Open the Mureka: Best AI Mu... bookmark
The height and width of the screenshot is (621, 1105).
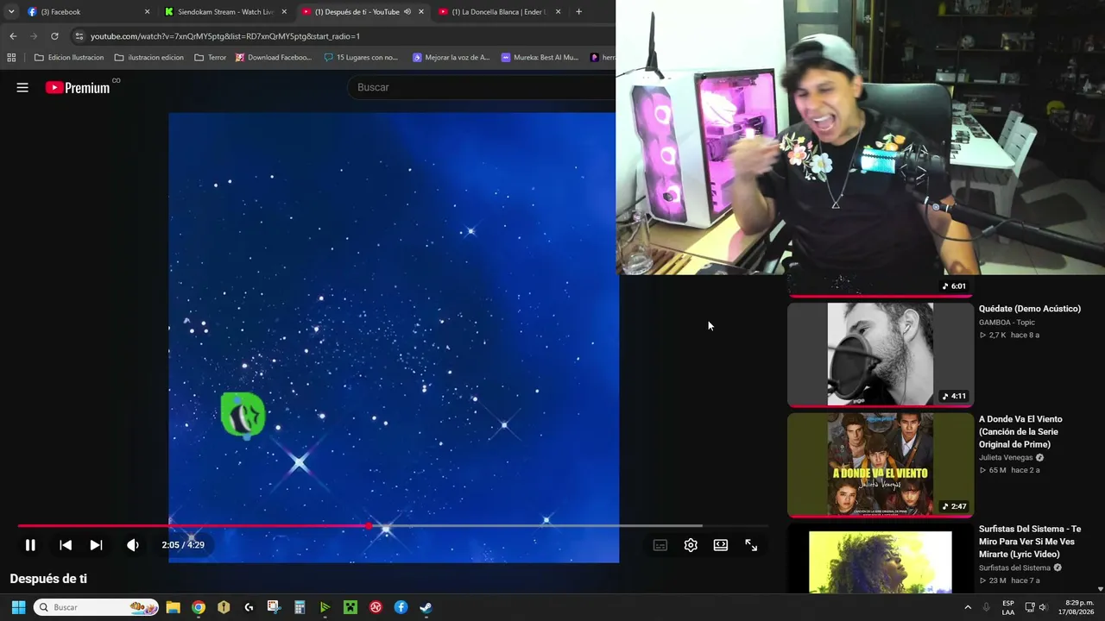tap(540, 58)
